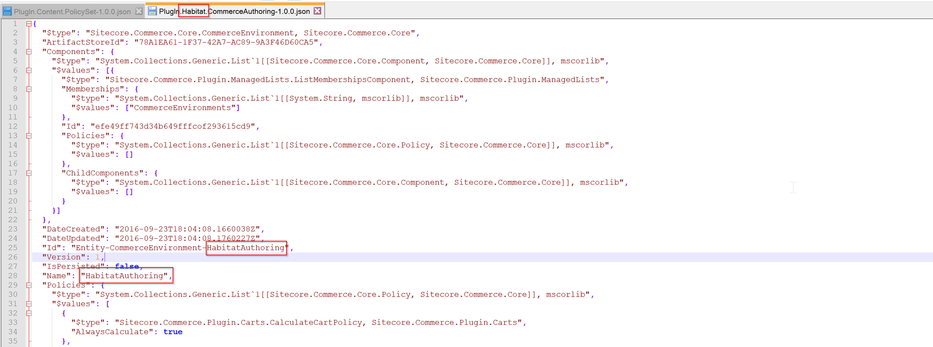Viewport: 933px width, 347px height.
Task: Click the AlwaysCalculate true value
Action: tap(173, 332)
